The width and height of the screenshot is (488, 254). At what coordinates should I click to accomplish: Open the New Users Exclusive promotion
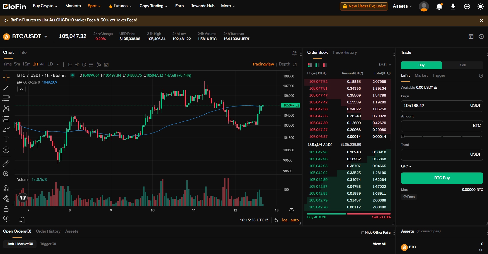pos(364,6)
